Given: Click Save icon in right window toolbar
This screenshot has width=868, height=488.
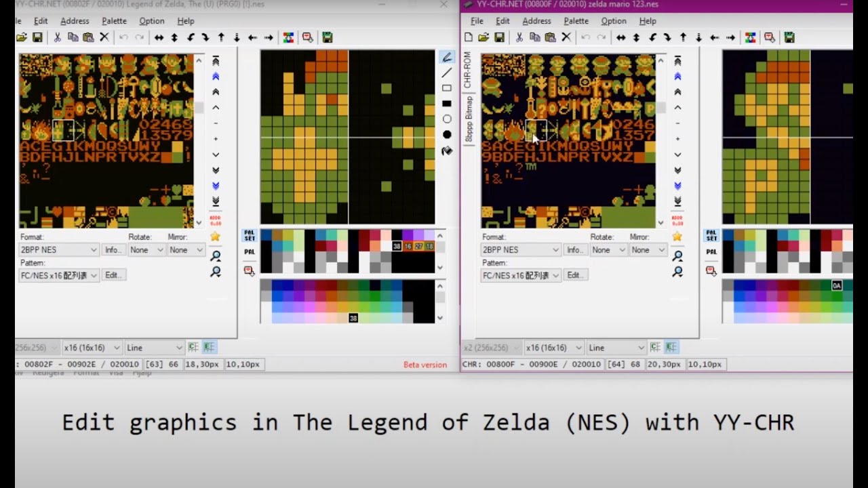Looking at the screenshot, I should [x=499, y=37].
